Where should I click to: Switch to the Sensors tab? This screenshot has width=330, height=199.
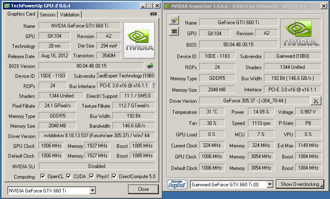(x=48, y=14)
